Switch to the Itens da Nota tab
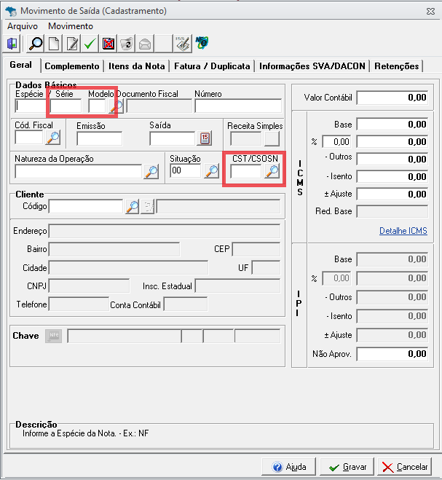Image resolution: width=442 pixels, height=480 pixels. point(136,66)
